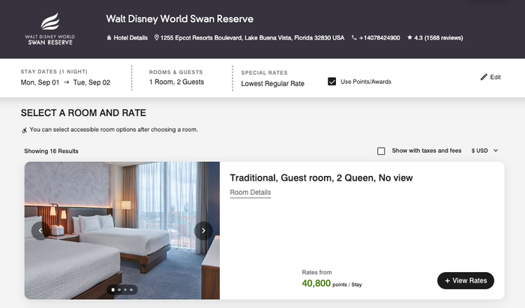This screenshot has height=308, width=525.
Task: Click the Edit pencil icon
Action: [x=484, y=77]
